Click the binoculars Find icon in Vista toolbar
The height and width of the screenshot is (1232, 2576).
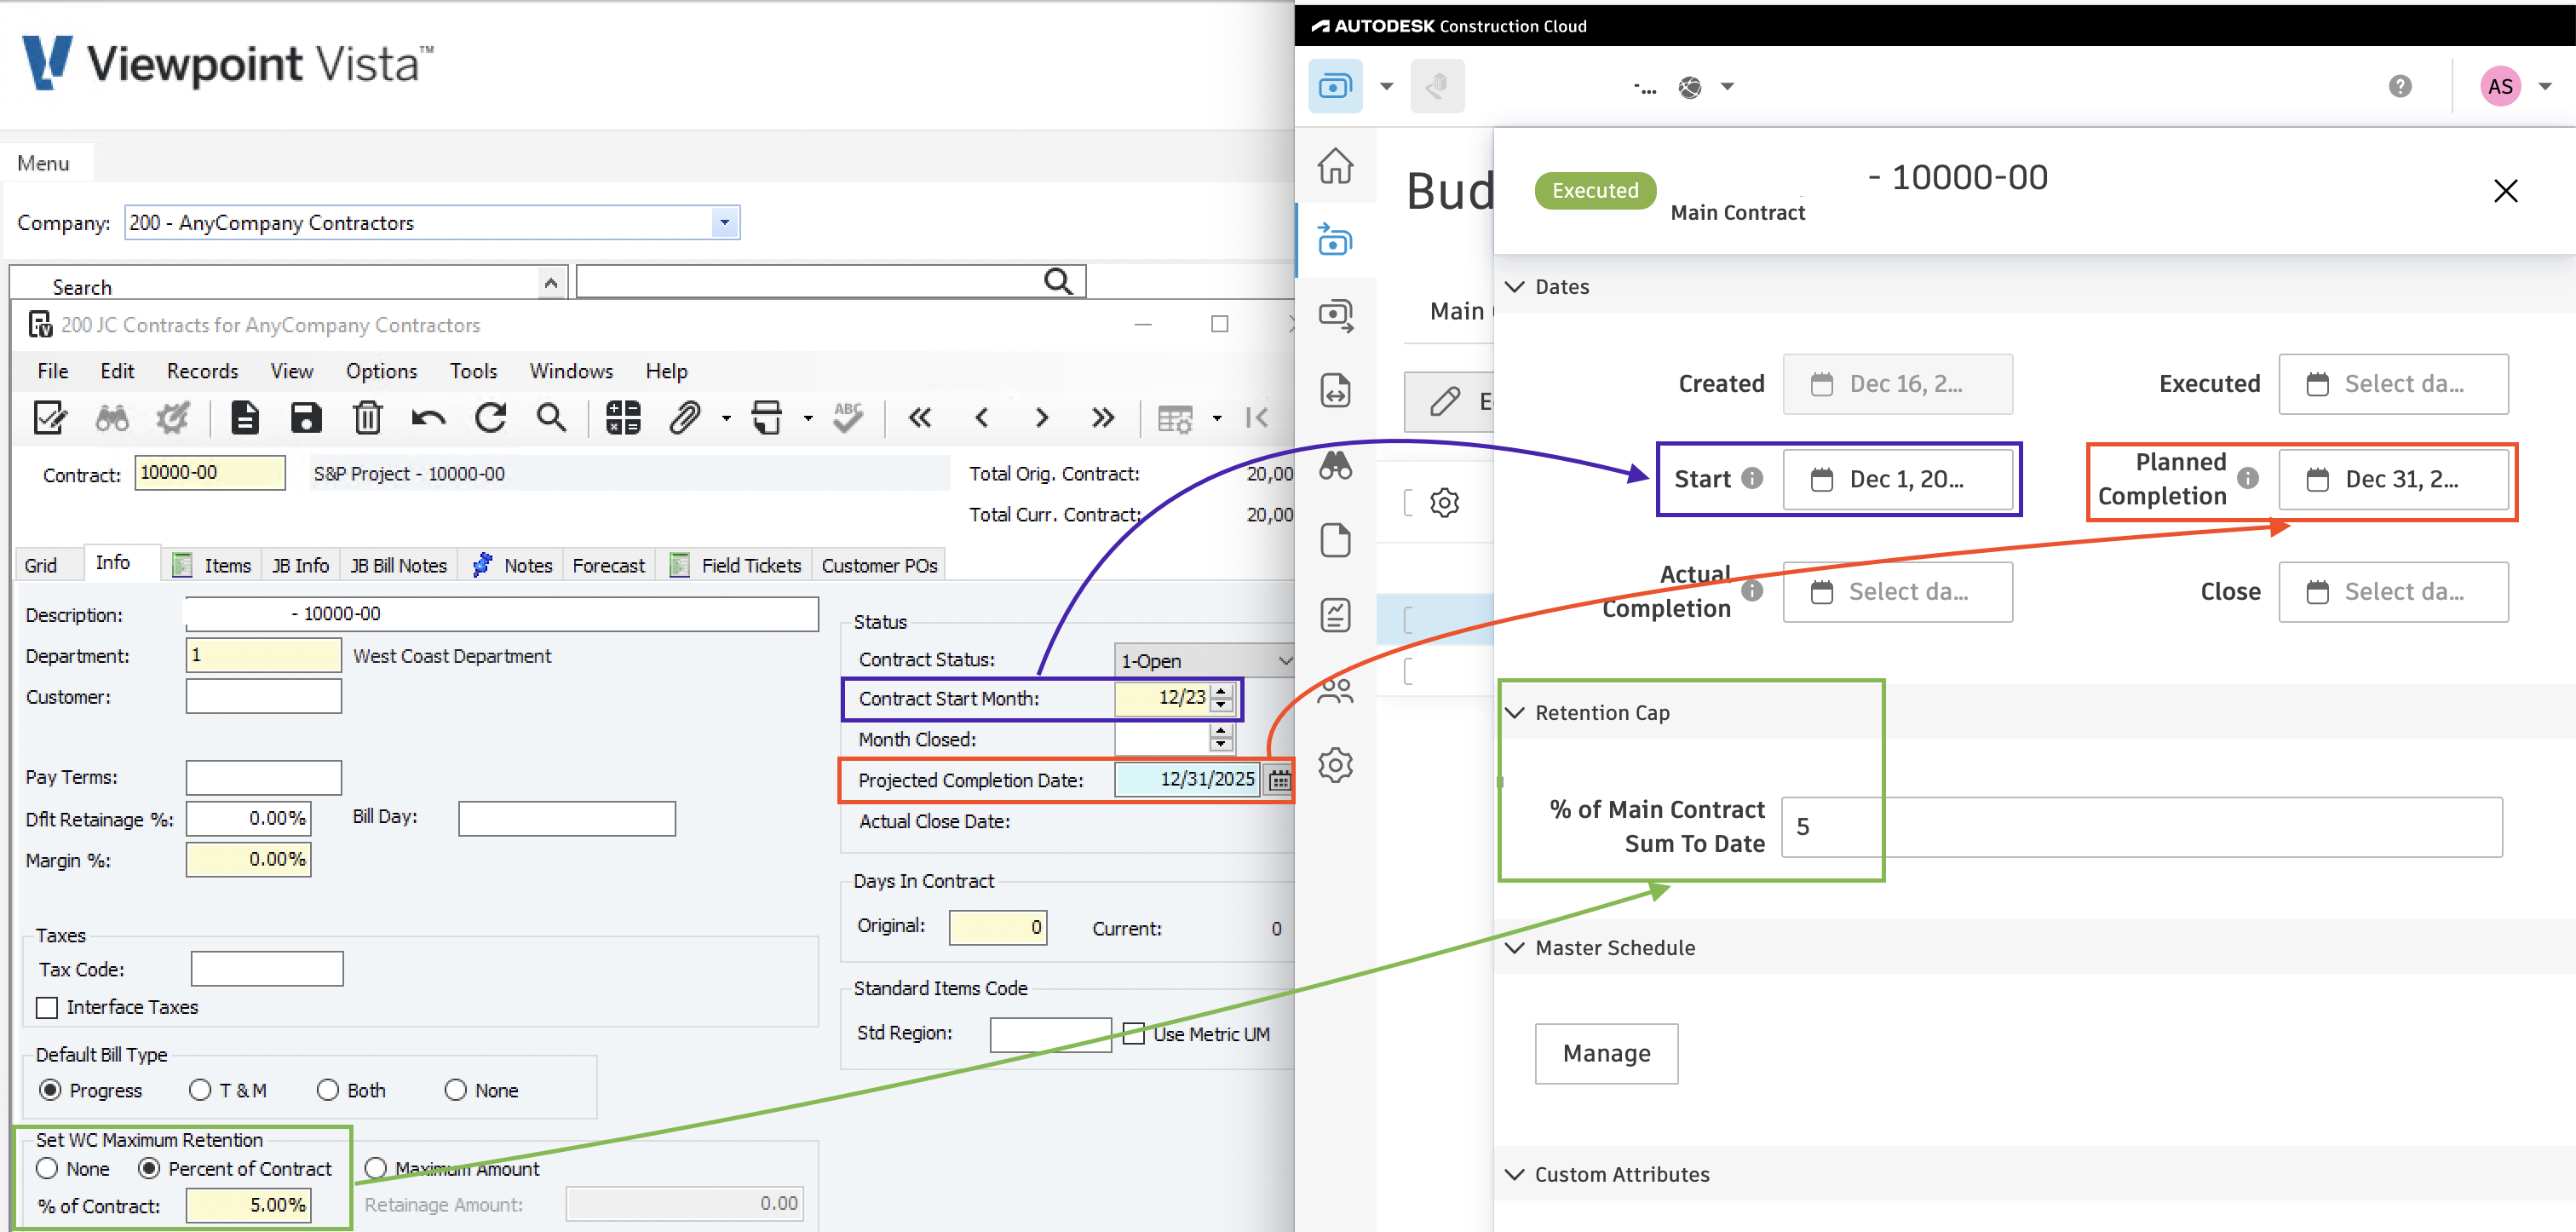pyautogui.click(x=112, y=418)
